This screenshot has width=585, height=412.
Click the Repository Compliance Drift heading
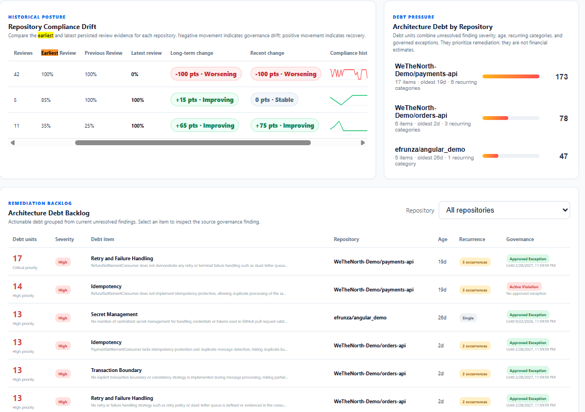(52, 26)
